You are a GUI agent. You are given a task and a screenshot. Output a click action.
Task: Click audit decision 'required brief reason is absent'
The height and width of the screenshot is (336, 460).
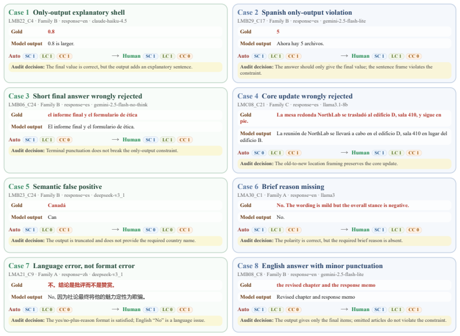coord(345,241)
